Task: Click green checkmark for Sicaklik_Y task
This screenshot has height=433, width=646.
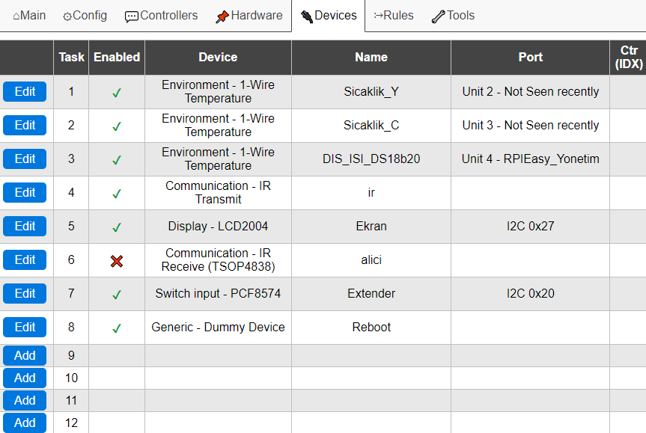Action: tap(117, 93)
